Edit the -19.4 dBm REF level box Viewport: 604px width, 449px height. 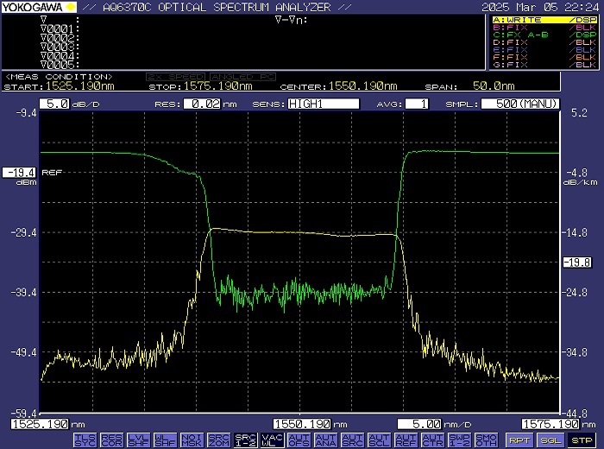point(19,173)
